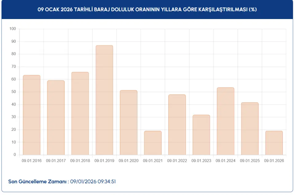Select the short 09.01.2021 bar
This screenshot has width=295, height=195.
153,143
